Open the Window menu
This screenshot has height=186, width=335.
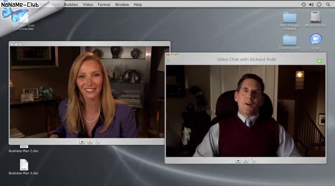coord(122,5)
